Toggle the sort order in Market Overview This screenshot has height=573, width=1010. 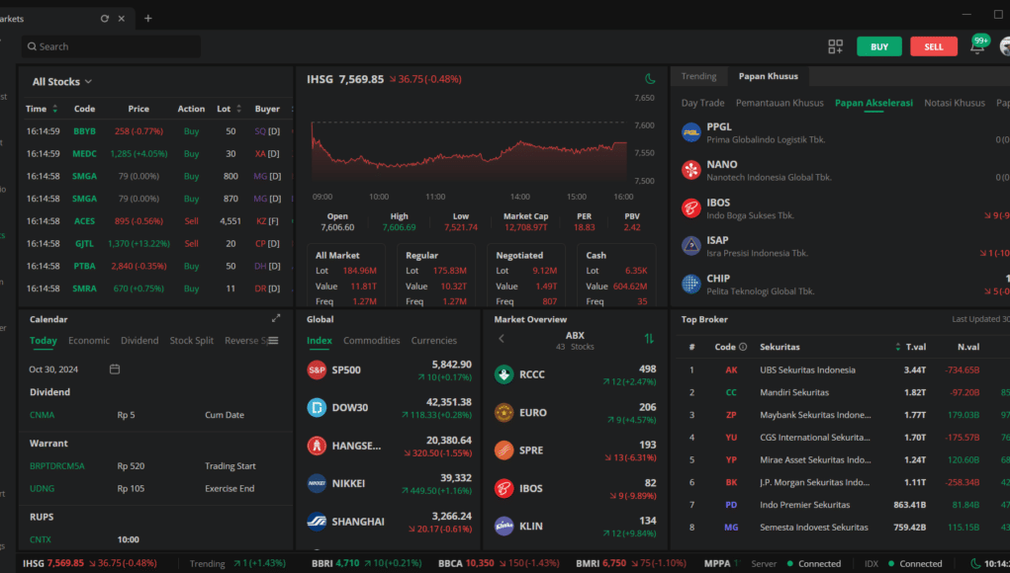click(649, 339)
